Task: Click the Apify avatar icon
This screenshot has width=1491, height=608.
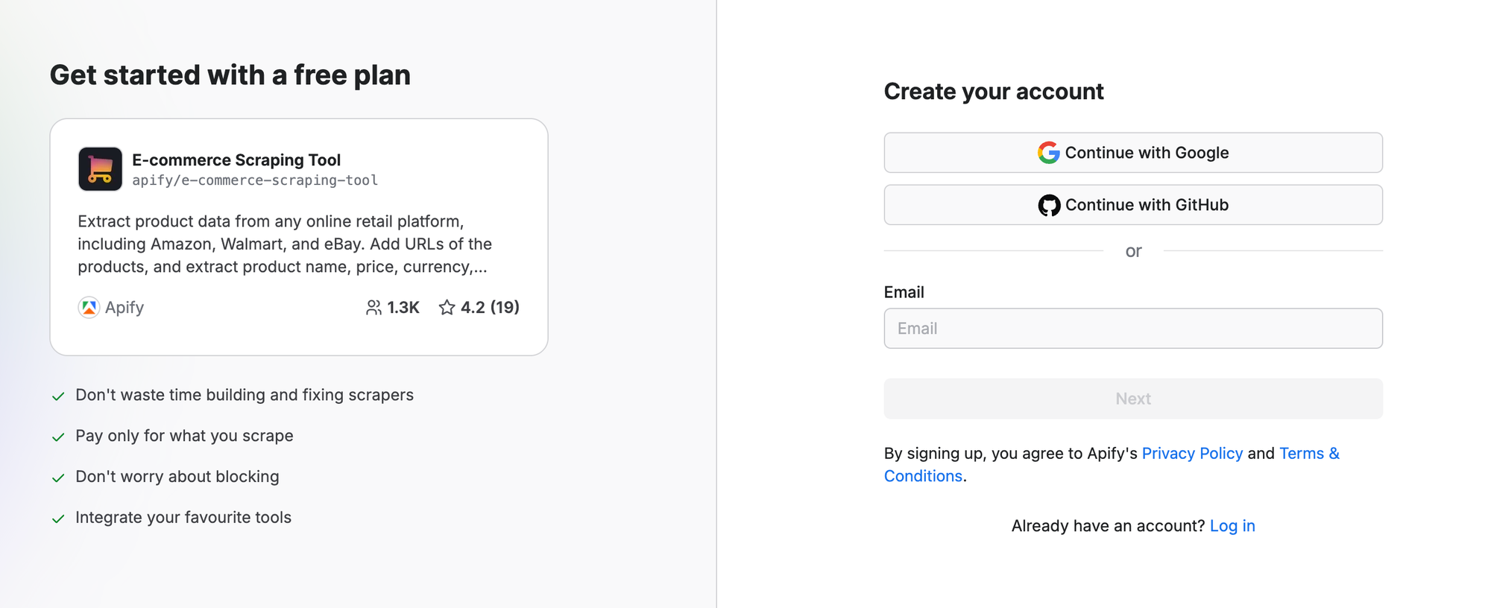Action: pyautogui.click(x=88, y=307)
